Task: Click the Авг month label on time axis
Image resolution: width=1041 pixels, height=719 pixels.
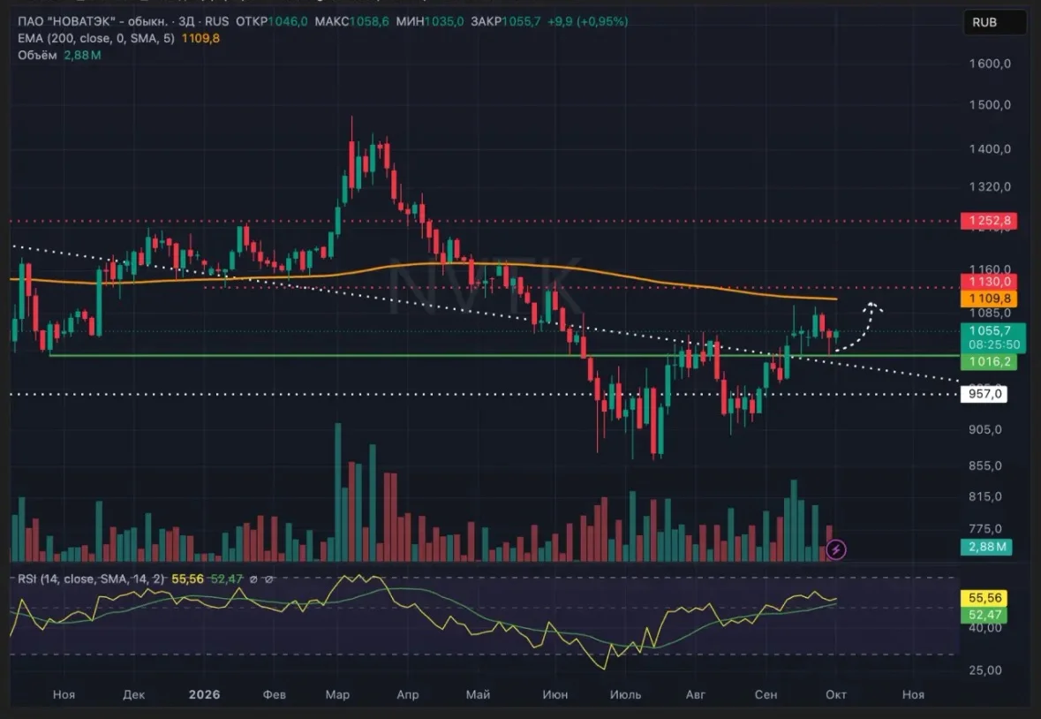Action: click(695, 694)
